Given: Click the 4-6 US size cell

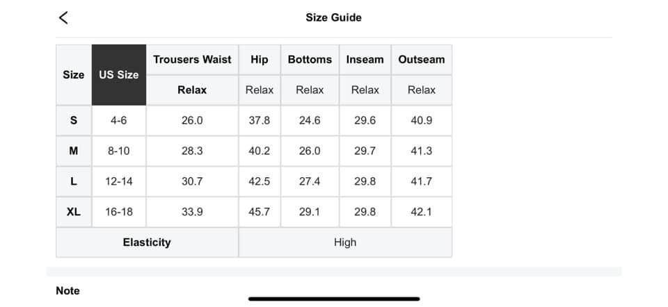Looking at the screenshot, I should pyautogui.click(x=119, y=121).
